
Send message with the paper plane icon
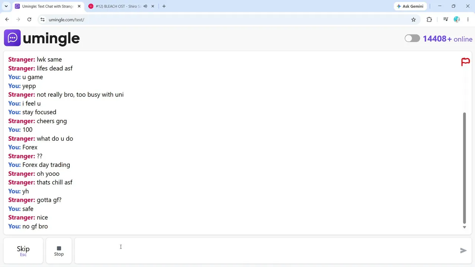[463, 251]
